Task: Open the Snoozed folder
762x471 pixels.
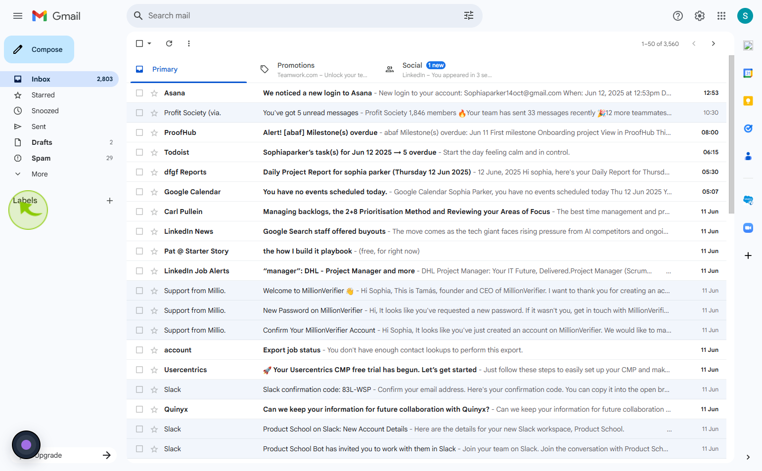Action: point(59,111)
